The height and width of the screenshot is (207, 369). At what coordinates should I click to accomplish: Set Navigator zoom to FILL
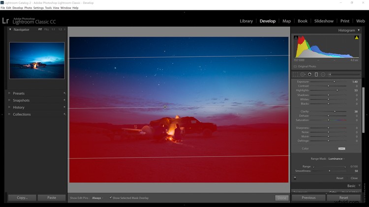47,29
